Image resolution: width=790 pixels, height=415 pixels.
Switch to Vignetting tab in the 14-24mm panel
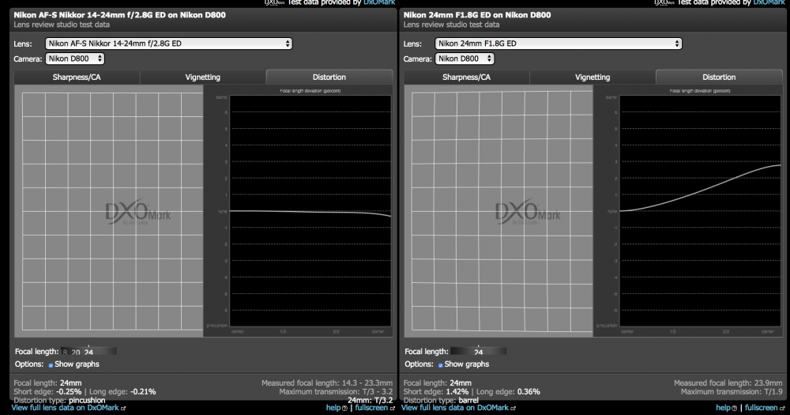202,77
